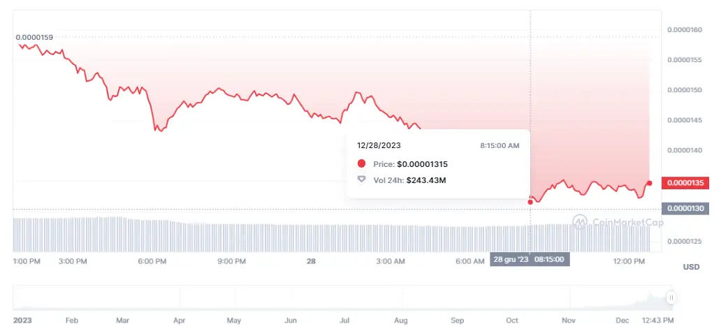Click the red end-point marker on the price line
721x336 pixels.
click(x=650, y=183)
